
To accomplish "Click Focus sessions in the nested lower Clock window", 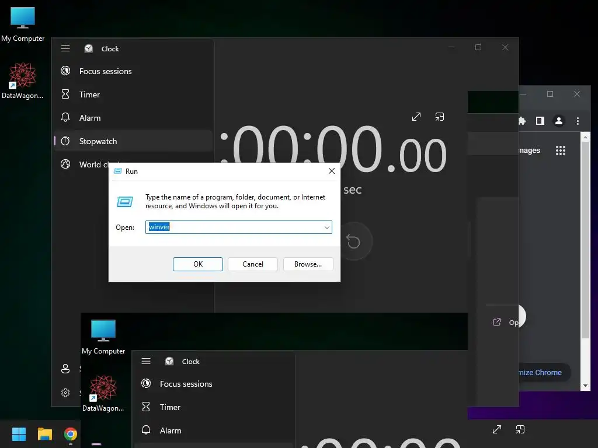I will (214, 384).
